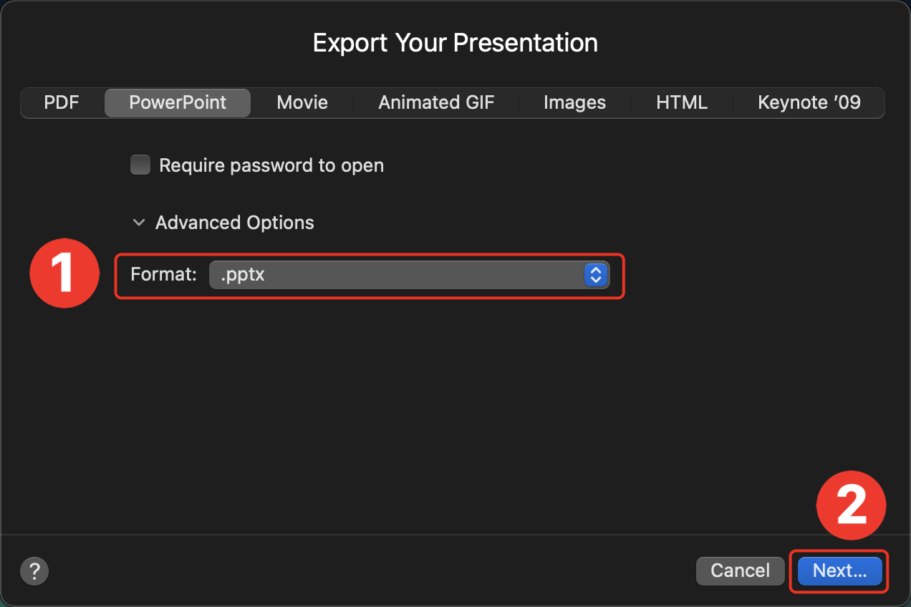
Task: Click the Advanced Options disclosure triangle
Action: click(x=139, y=223)
